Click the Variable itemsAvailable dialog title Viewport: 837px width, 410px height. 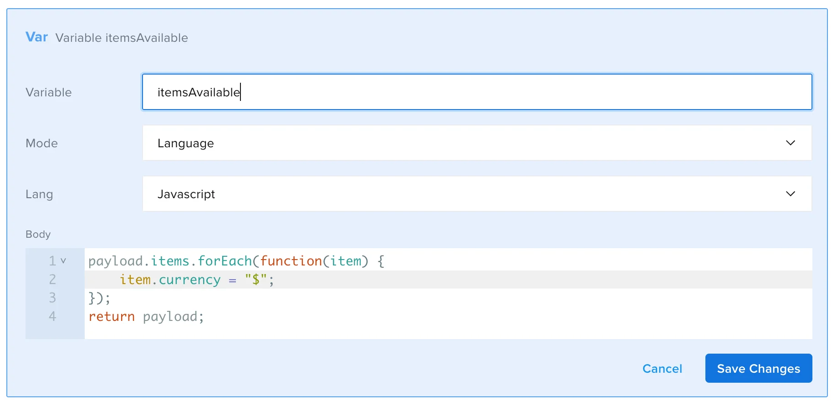click(122, 38)
